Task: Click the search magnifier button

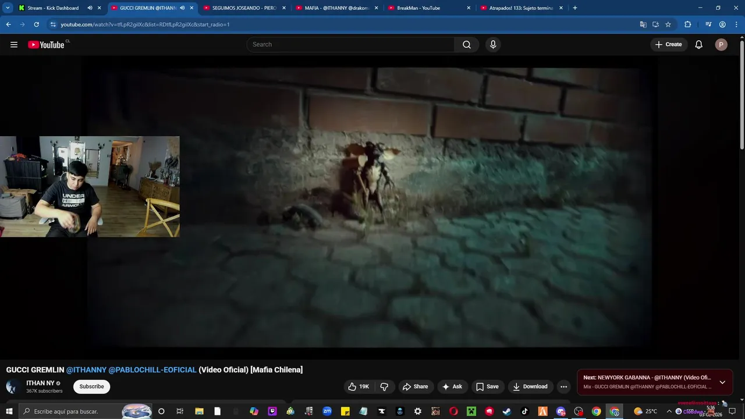Action: pos(467,44)
